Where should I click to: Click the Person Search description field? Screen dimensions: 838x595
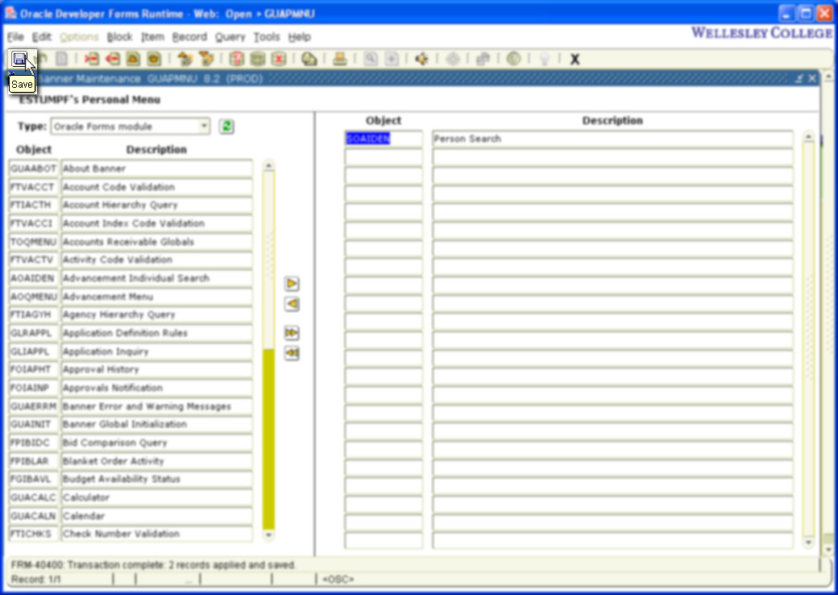pos(612,139)
